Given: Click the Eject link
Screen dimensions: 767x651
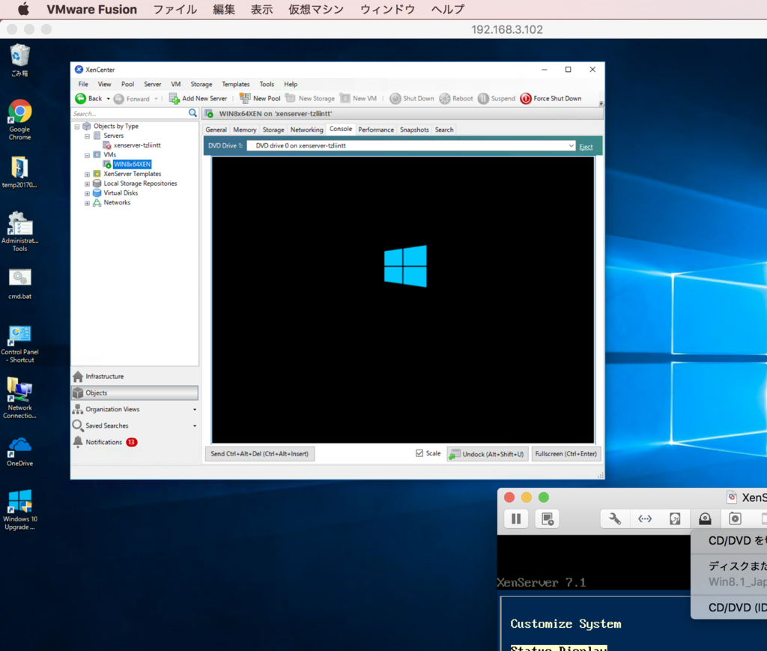Looking at the screenshot, I should (x=586, y=147).
